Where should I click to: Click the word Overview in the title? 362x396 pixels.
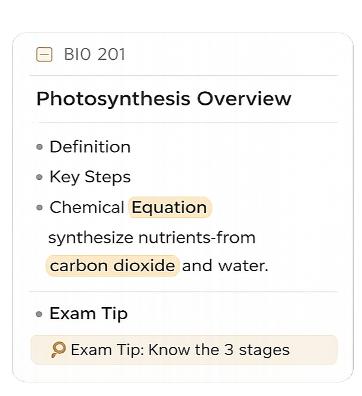244,99
